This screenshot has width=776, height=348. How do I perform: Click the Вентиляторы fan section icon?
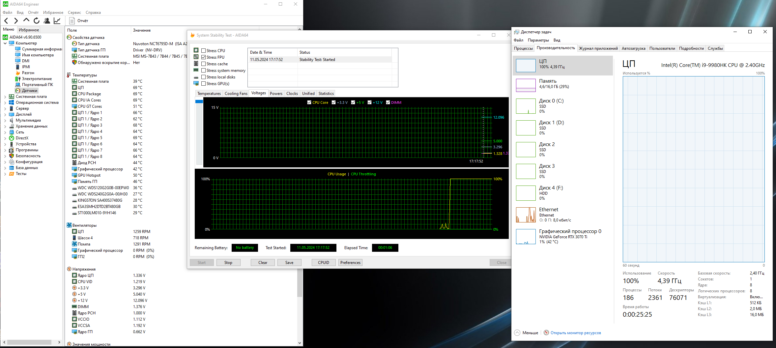(69, 225)
